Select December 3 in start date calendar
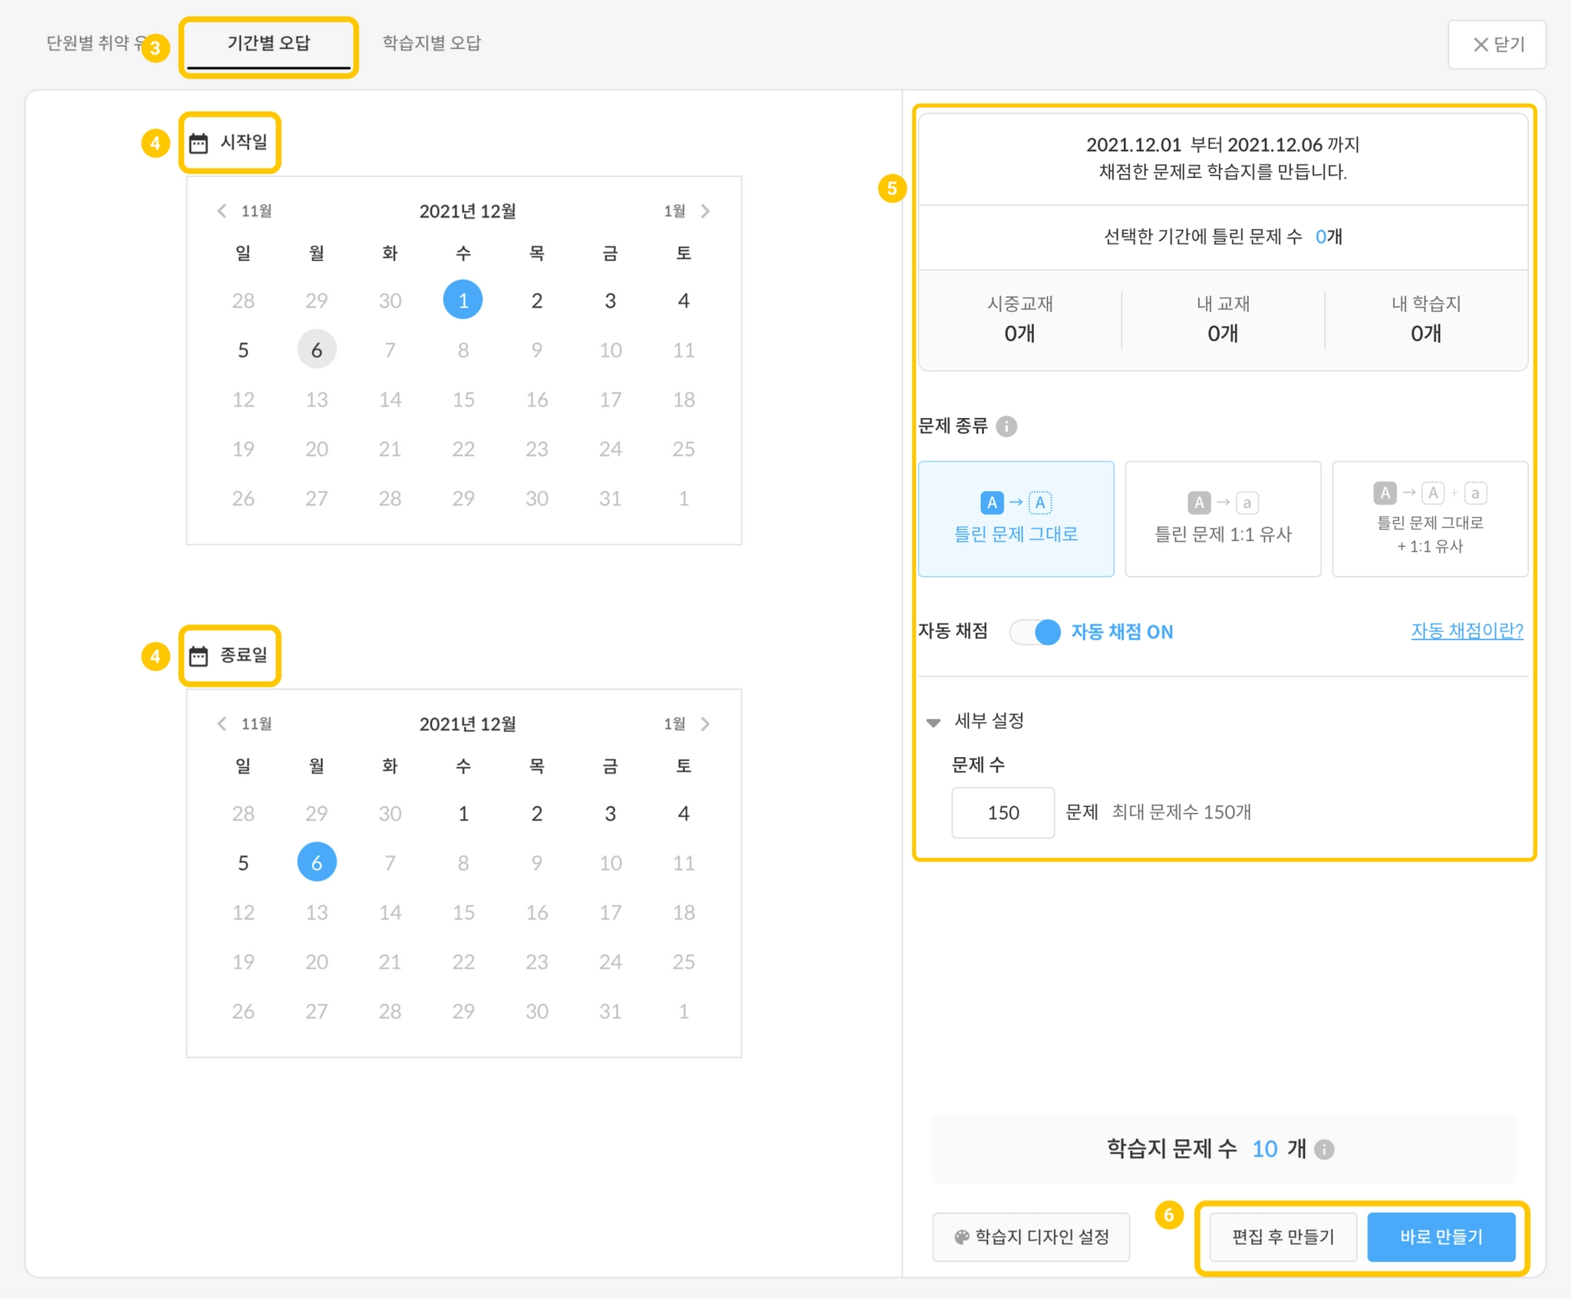 tap(610, 301)
